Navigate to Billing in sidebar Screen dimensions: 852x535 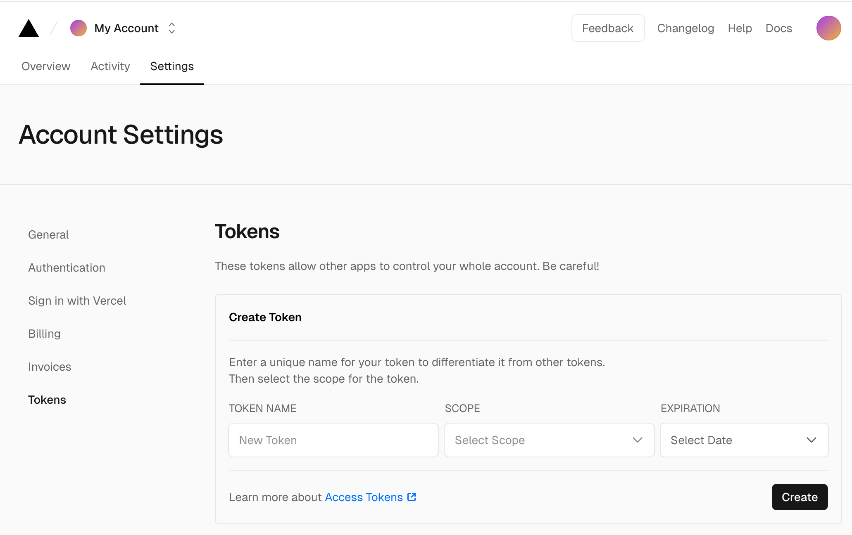pos(44,334)
